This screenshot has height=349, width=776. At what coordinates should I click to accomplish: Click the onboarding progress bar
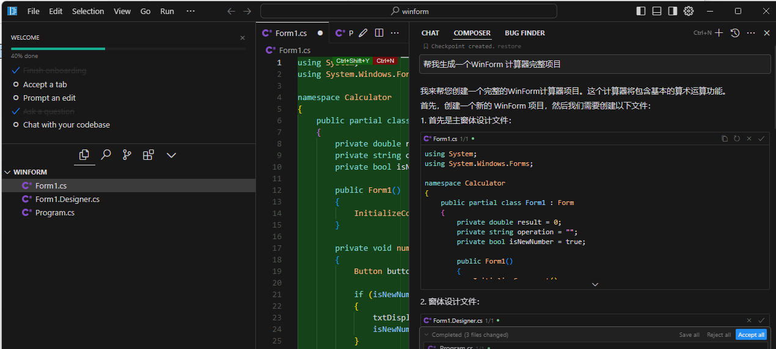click(x=128, y=48)
